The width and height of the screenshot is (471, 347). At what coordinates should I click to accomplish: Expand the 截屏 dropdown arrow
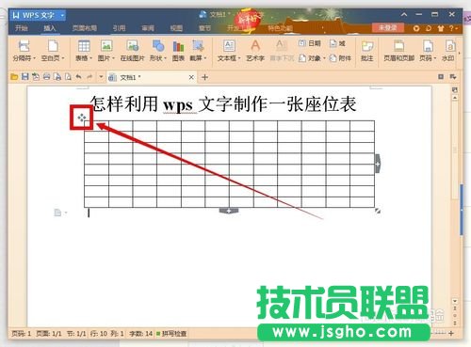pos(205,58)
